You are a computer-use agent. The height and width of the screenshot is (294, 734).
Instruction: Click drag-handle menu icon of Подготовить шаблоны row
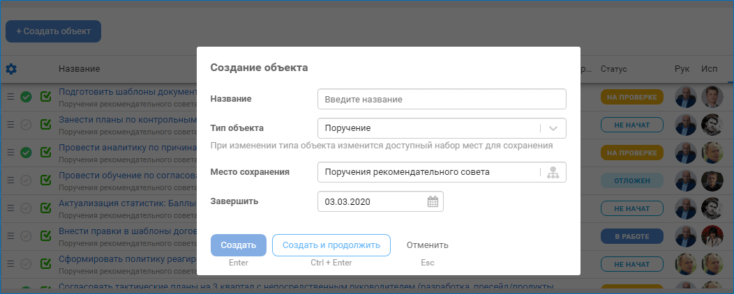click(x=10, y=97)
